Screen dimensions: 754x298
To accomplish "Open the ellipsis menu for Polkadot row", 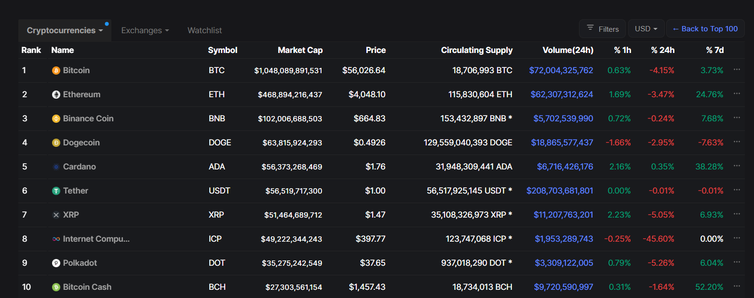I will (737, 262).
